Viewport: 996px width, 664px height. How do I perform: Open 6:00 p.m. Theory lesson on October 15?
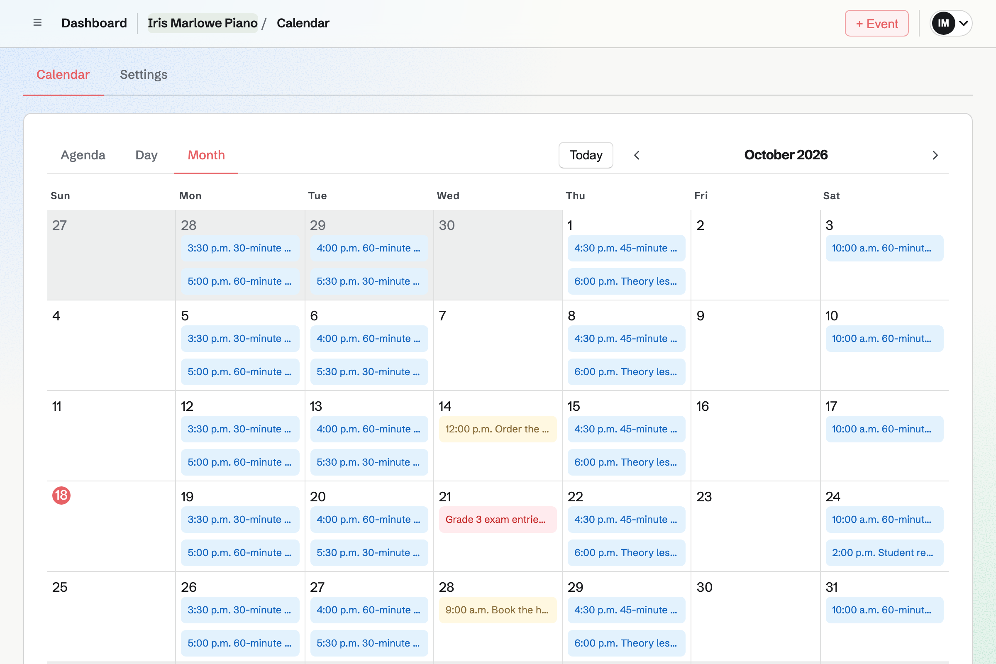627,462
